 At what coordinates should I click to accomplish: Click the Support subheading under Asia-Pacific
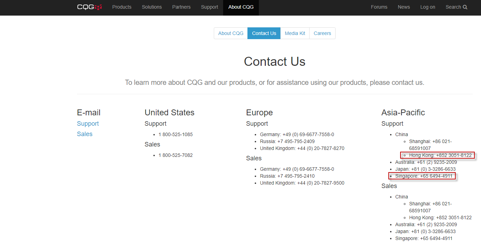point(392,124)
